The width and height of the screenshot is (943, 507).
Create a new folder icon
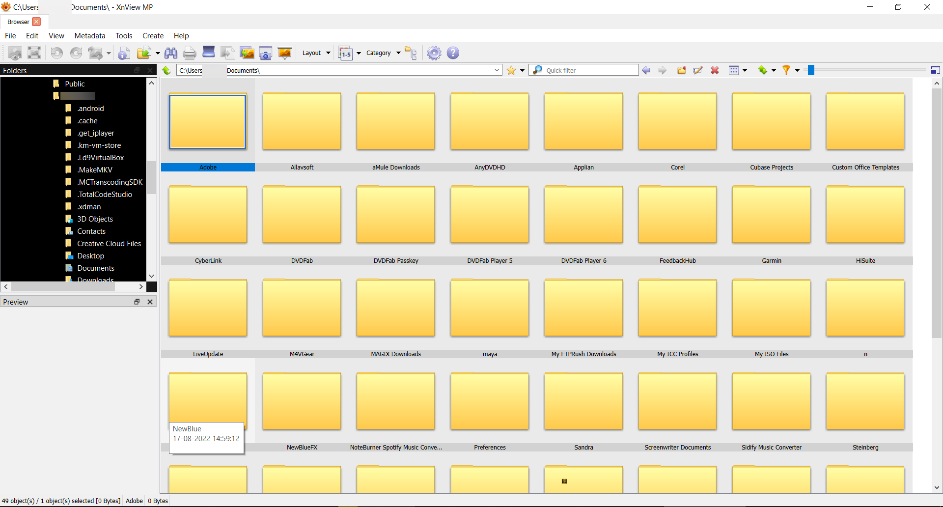(x=682, y=70)
